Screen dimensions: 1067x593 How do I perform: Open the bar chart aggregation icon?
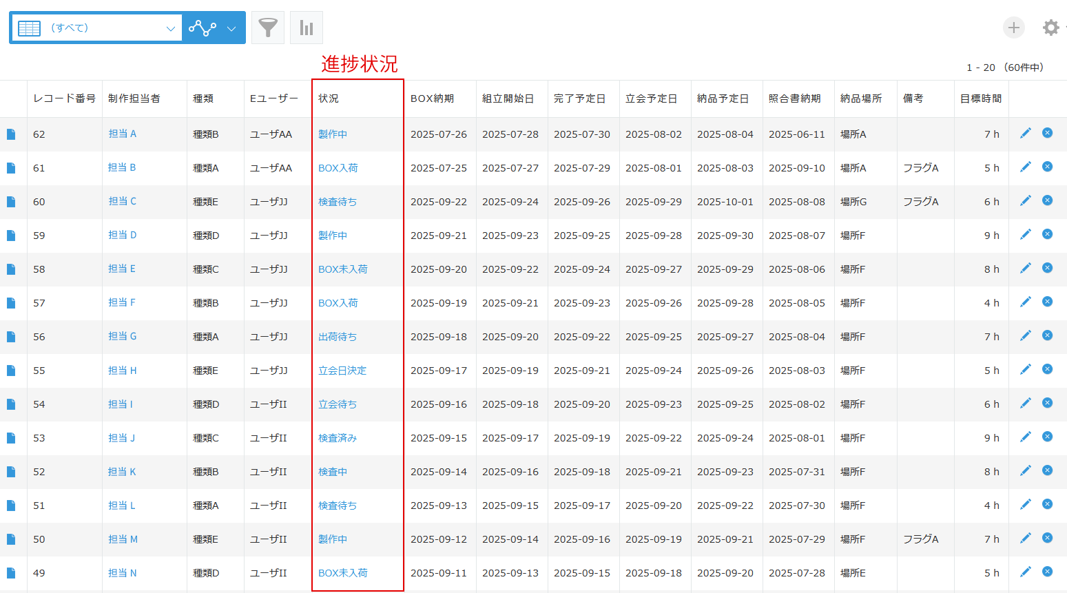tap(307, 28)
